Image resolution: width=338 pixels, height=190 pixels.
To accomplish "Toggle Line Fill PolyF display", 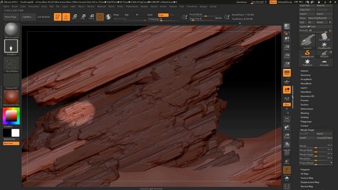I will point(287,153).
